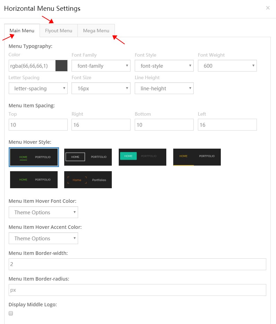Expand the Font Family dropdown
The image size is (276, 324).
[x=101, y=66]
